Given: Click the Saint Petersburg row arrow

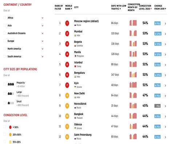Looking at the screenshot, I should click(x=165, y=137).
